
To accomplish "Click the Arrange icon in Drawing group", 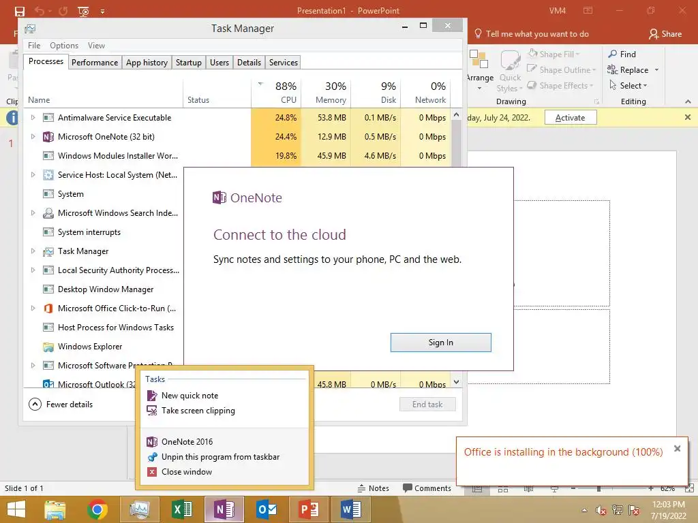I will tap(479, 60).
